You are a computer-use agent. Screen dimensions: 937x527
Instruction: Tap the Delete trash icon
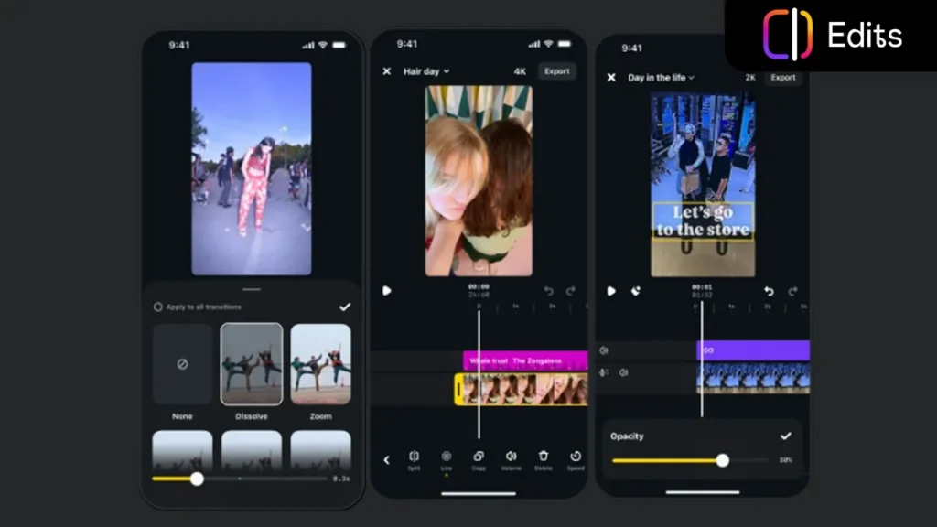click(544, 457)
